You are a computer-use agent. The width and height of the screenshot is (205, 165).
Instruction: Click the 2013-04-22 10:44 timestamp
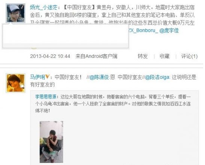(x=50, y=56)
